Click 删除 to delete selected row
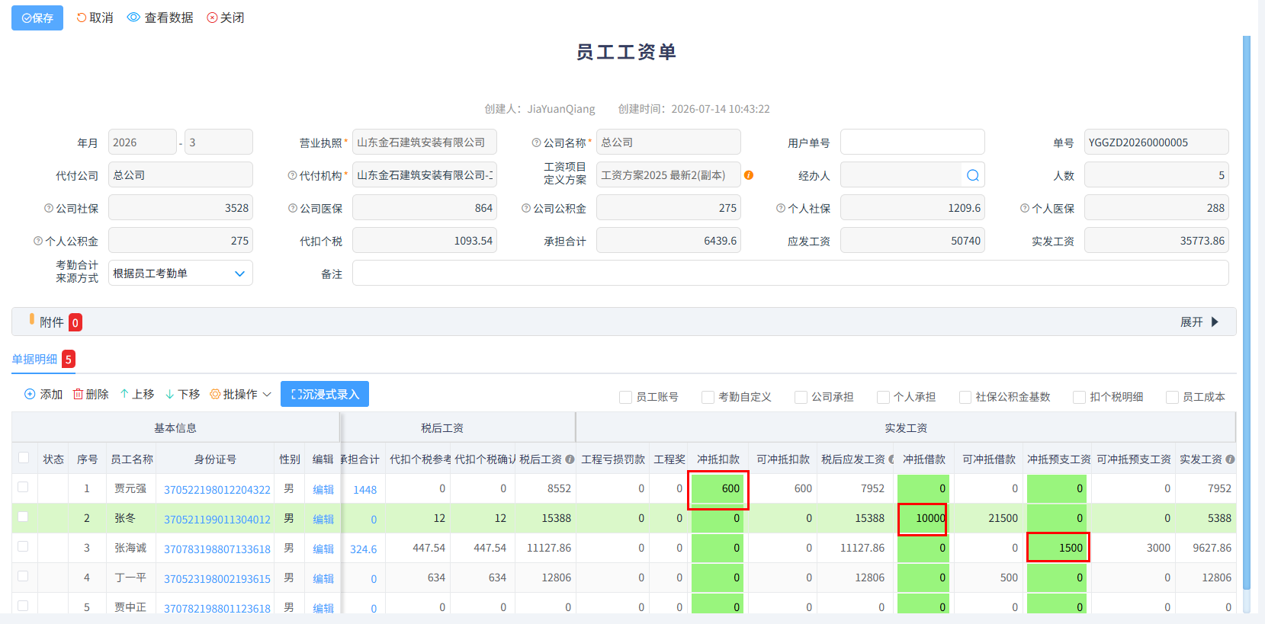Image resolution: width=1265 pixels, height=624 pixels. point(91,394)
